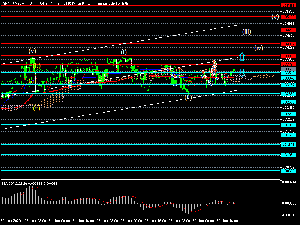Viewport: 300px width, 225px height.
Task: Select the yellow (b) wave label
Action: [37, 66]
